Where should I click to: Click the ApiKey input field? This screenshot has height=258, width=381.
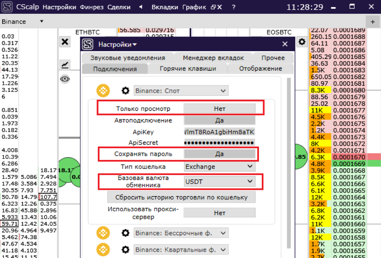coord(219,132)
